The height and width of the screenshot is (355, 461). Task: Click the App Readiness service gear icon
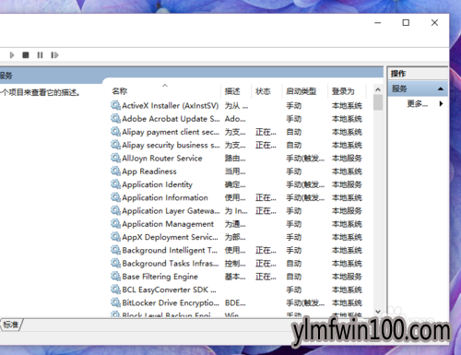tap(115, 172)
